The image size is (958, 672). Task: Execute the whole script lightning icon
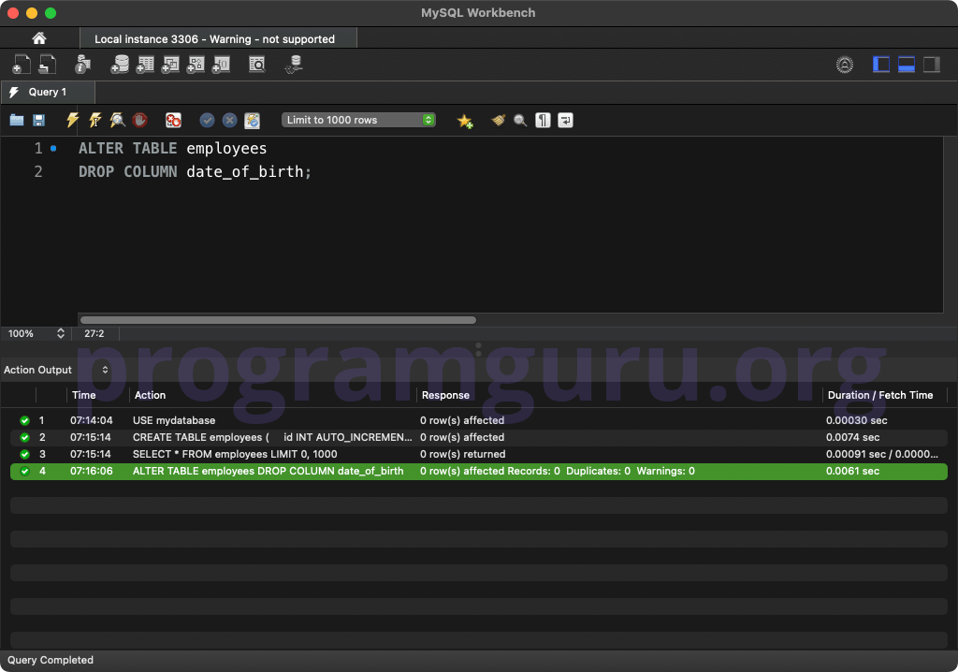click(x=73, y=120)
